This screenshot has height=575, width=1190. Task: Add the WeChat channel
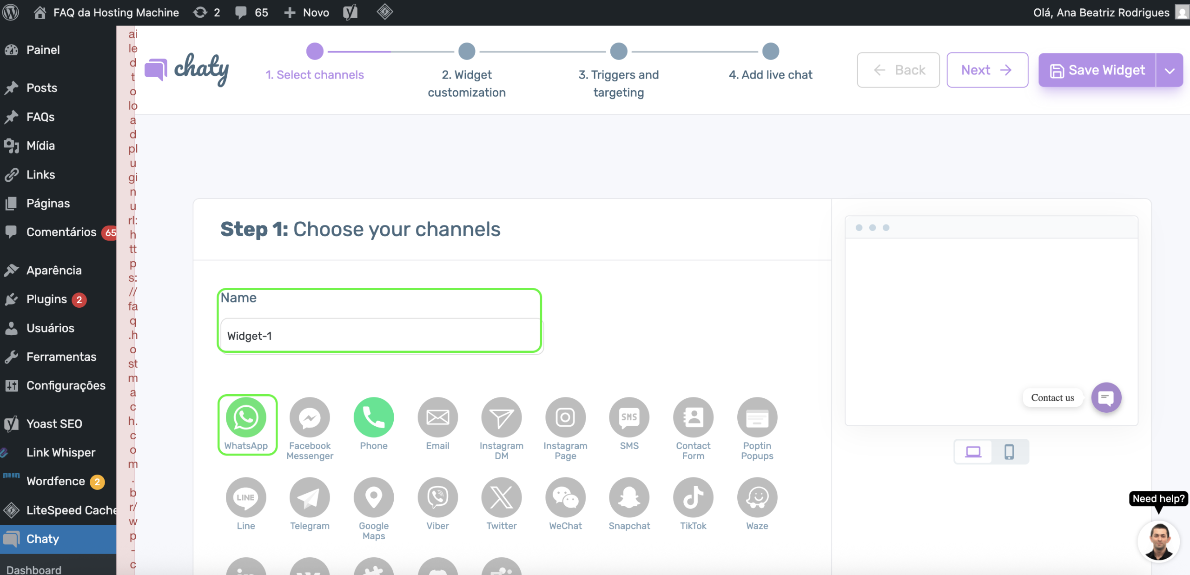coord(566,497)
